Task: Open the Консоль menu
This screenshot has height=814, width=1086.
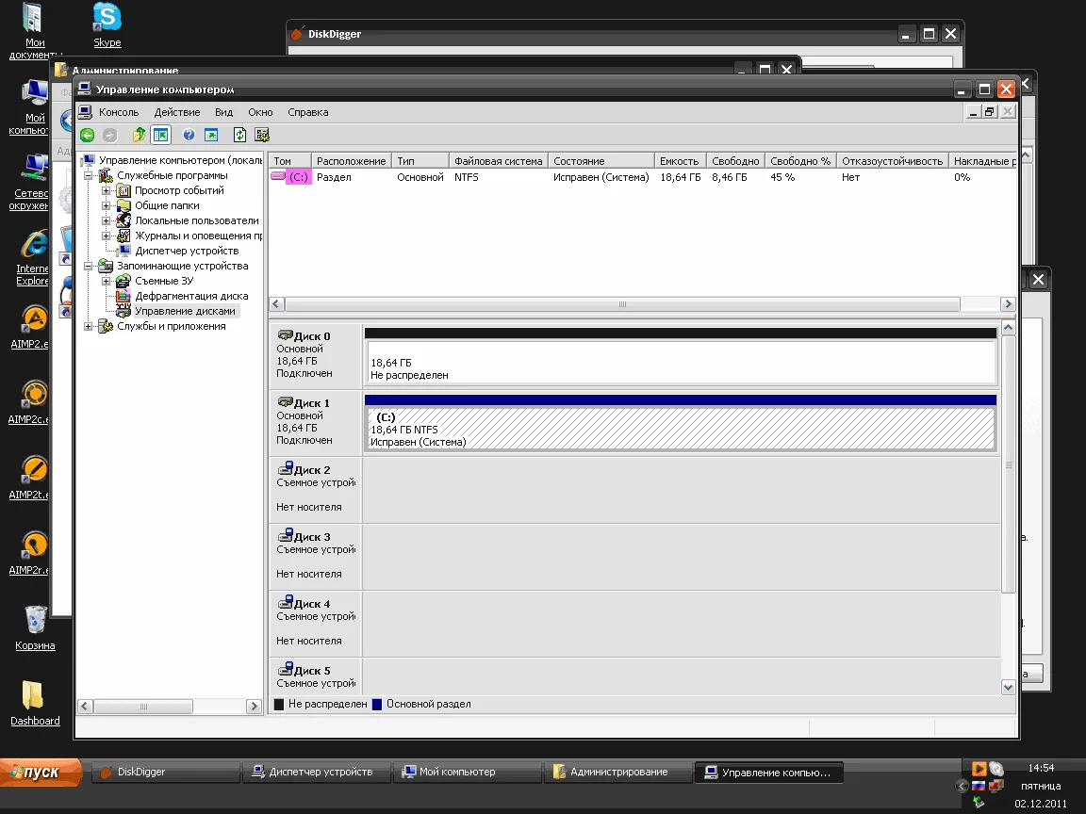Action: tap(119, 112)
